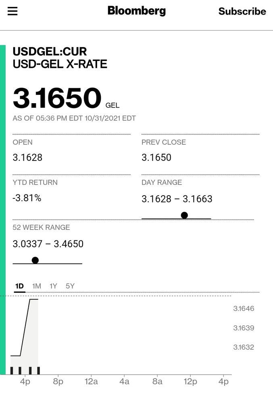Click the day range indicator dot
This screenshot has width=273, height=413.
coord(184,215)
